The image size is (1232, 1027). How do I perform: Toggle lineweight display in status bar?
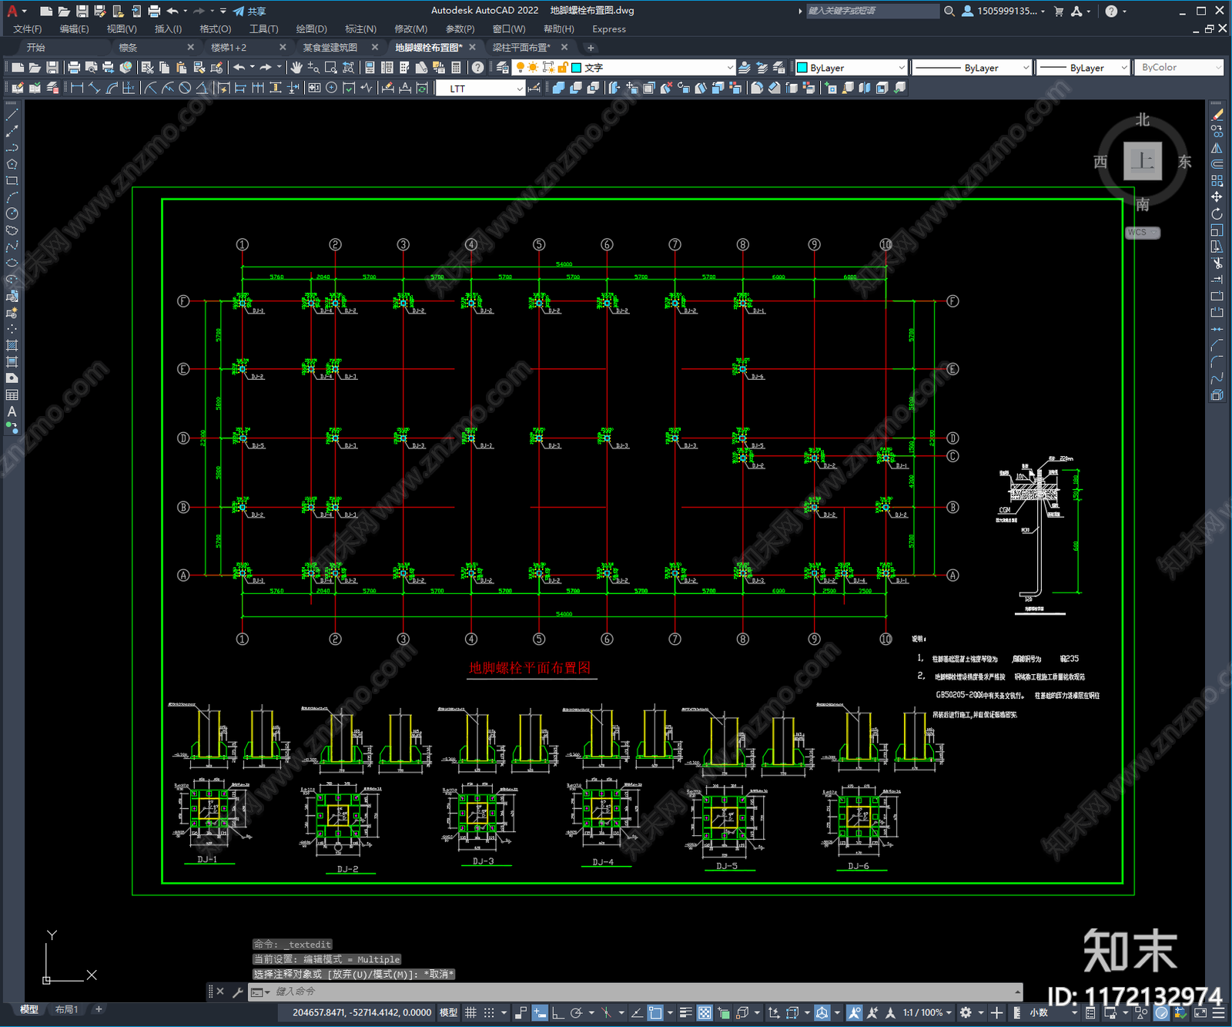685,1012
